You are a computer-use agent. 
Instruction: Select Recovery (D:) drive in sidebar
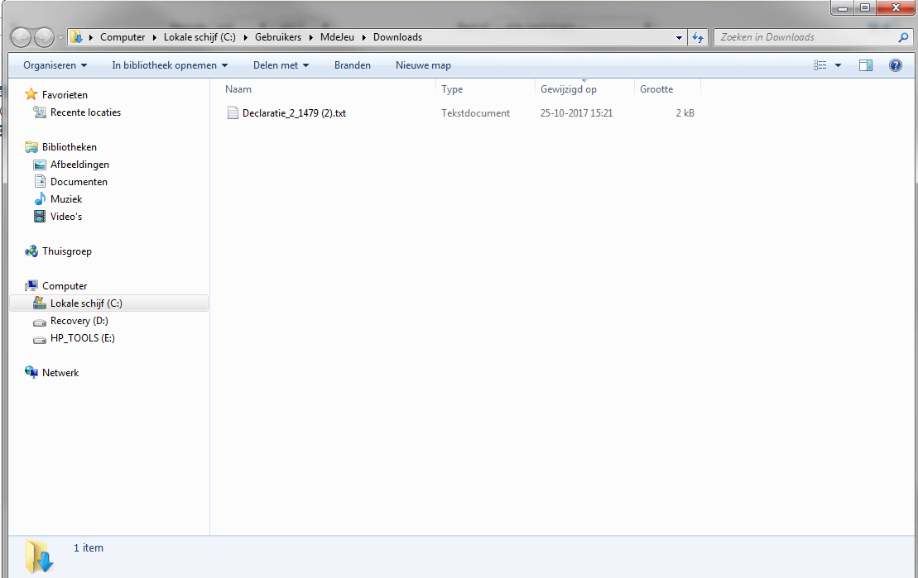pyautogui.click(x=79, y=321)
